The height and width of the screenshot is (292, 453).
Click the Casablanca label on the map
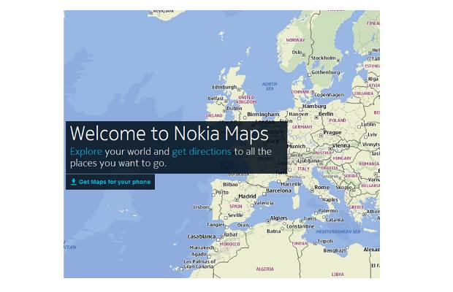202,237
